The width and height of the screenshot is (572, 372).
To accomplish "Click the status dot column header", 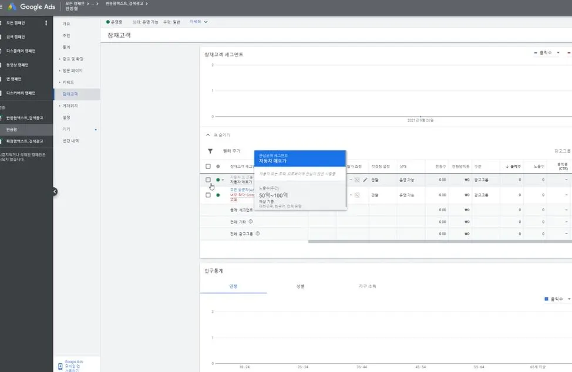I will pyautogui.click(x=218, y=167).
